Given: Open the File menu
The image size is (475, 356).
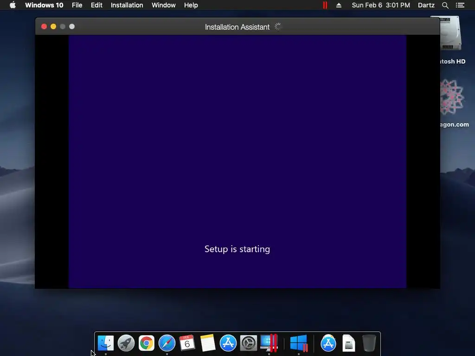Looking at the screenshot, I should pyautogui.click(x=77, y=5).
